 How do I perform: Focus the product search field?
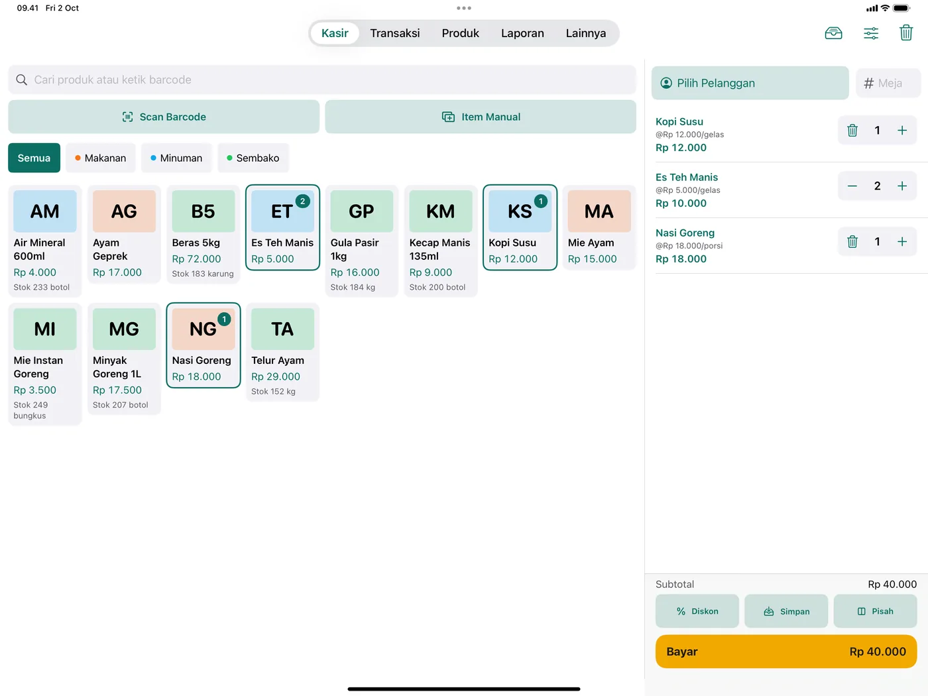[x=322, y=80]
